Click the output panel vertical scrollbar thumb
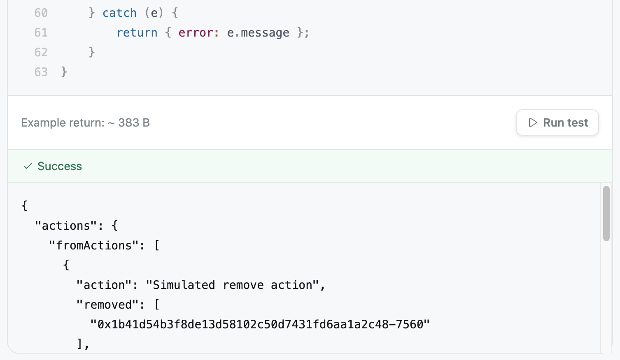This screenshot has height=360, width=620. 606,213
